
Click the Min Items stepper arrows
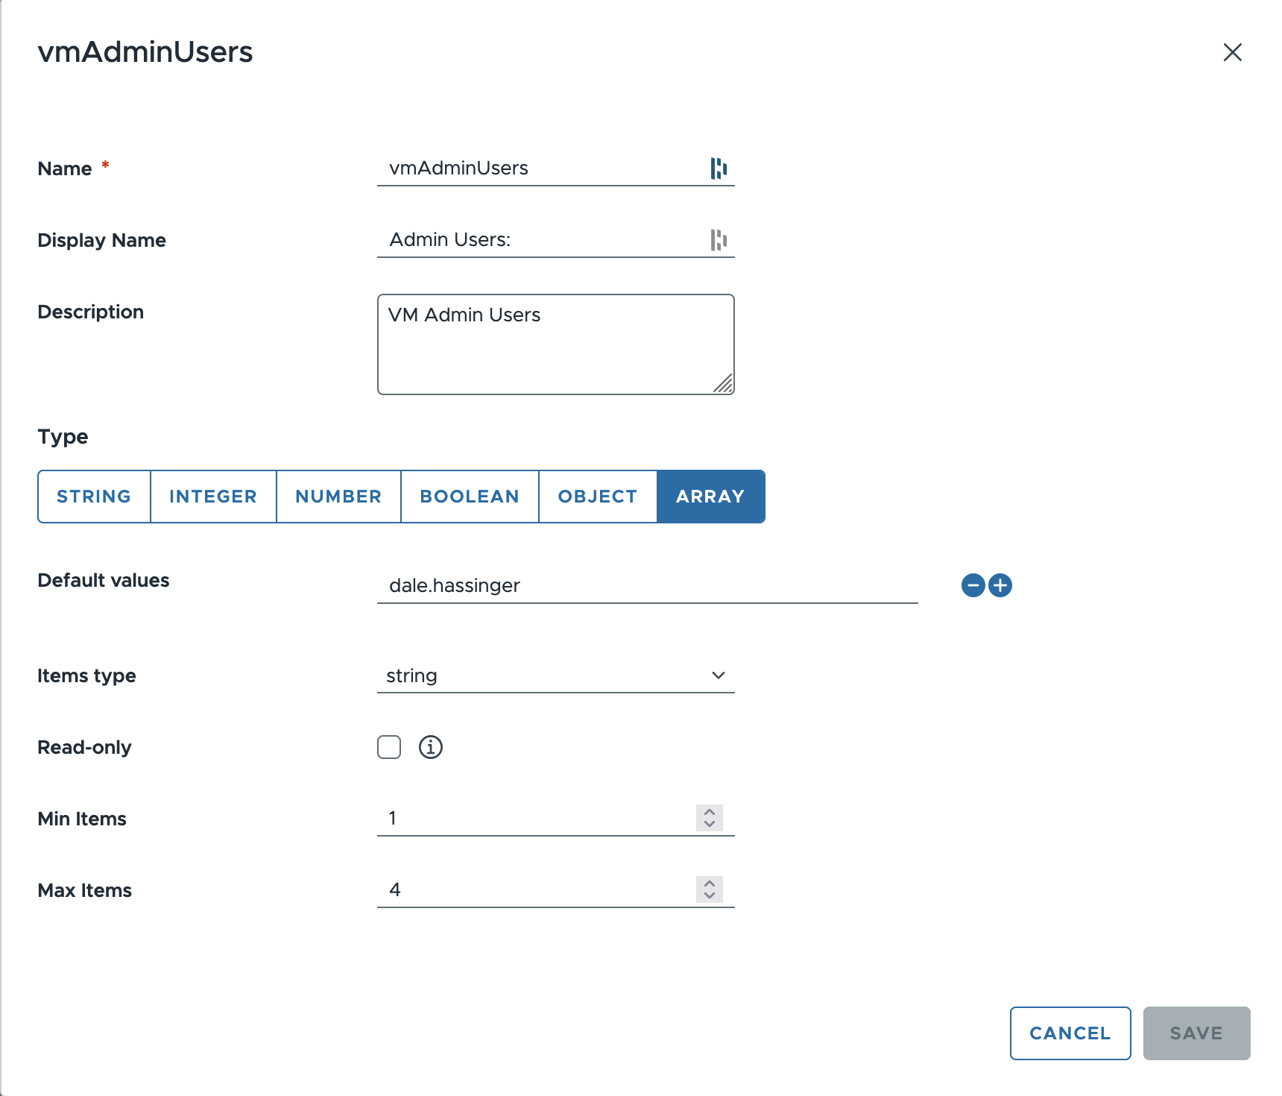[709, 818]
